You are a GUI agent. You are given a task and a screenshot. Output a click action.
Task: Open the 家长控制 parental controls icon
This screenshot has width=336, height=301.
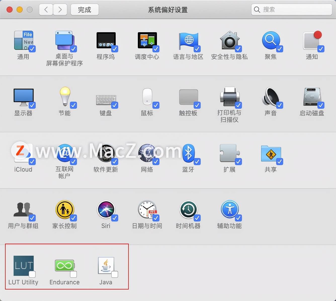coord(65,209)
